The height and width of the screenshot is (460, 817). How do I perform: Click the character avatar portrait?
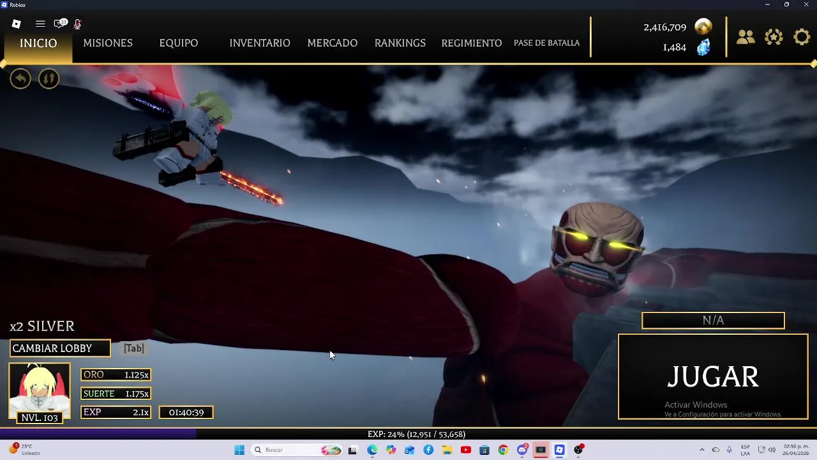(40, 388)
